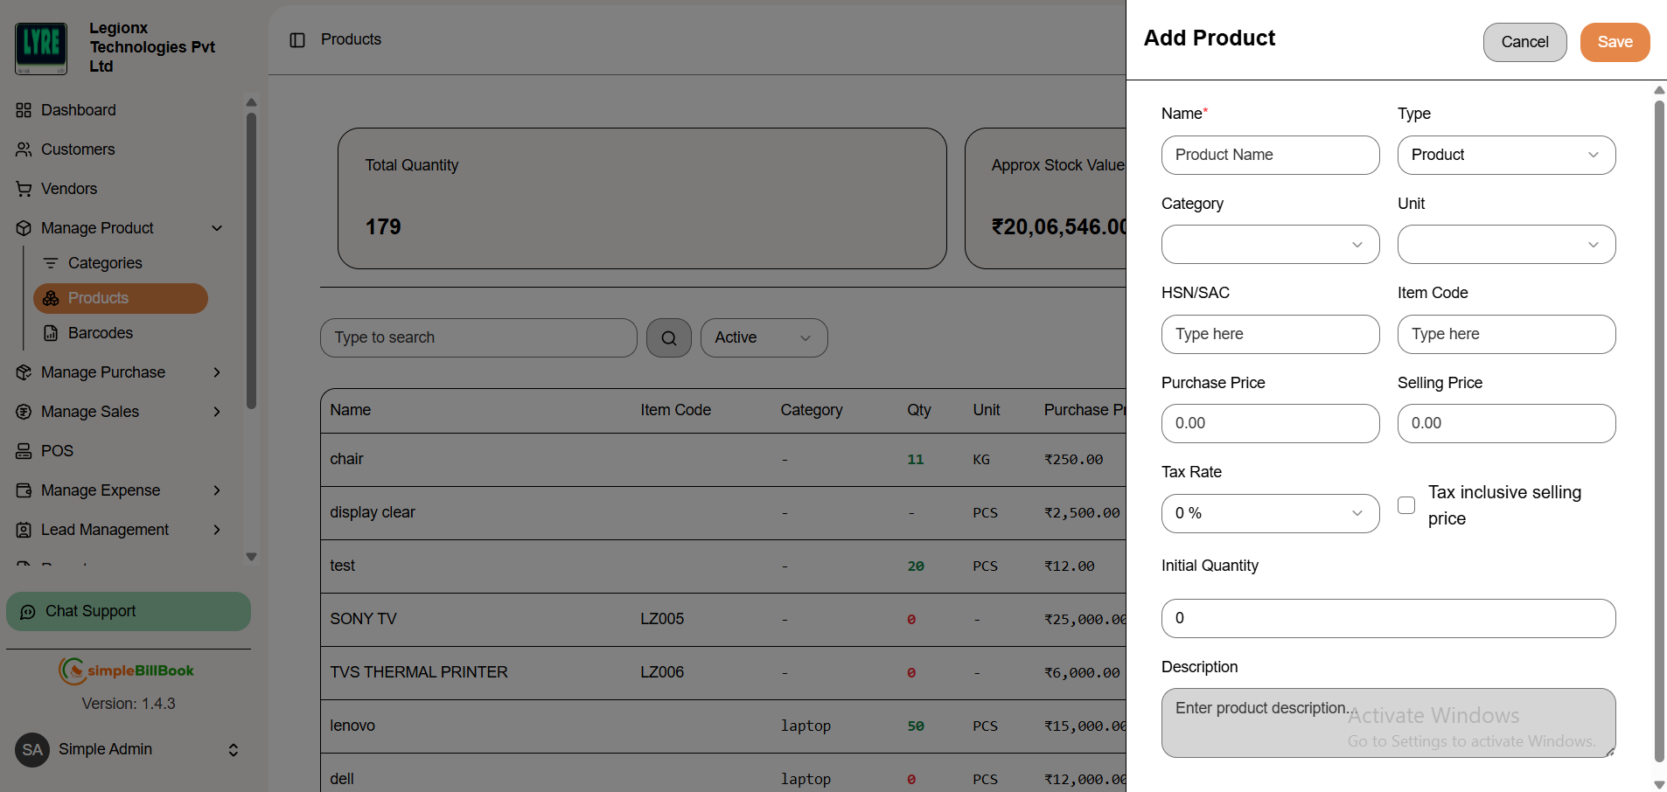Cancel the Add Product panel

(x=1524, y=42)
